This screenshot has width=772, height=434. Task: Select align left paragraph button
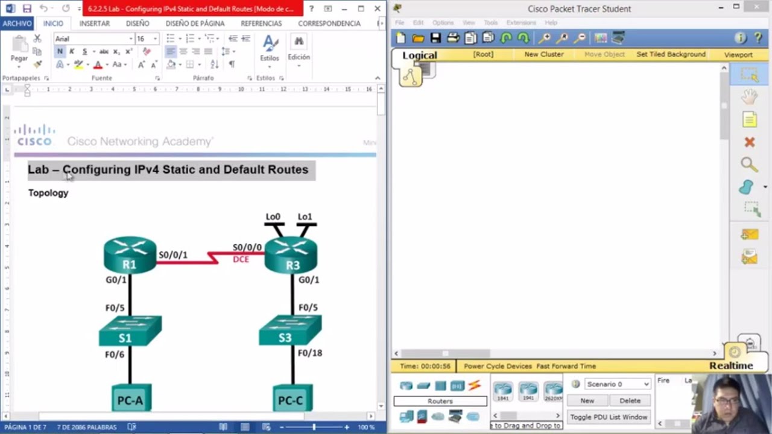(x=171, y=51)
